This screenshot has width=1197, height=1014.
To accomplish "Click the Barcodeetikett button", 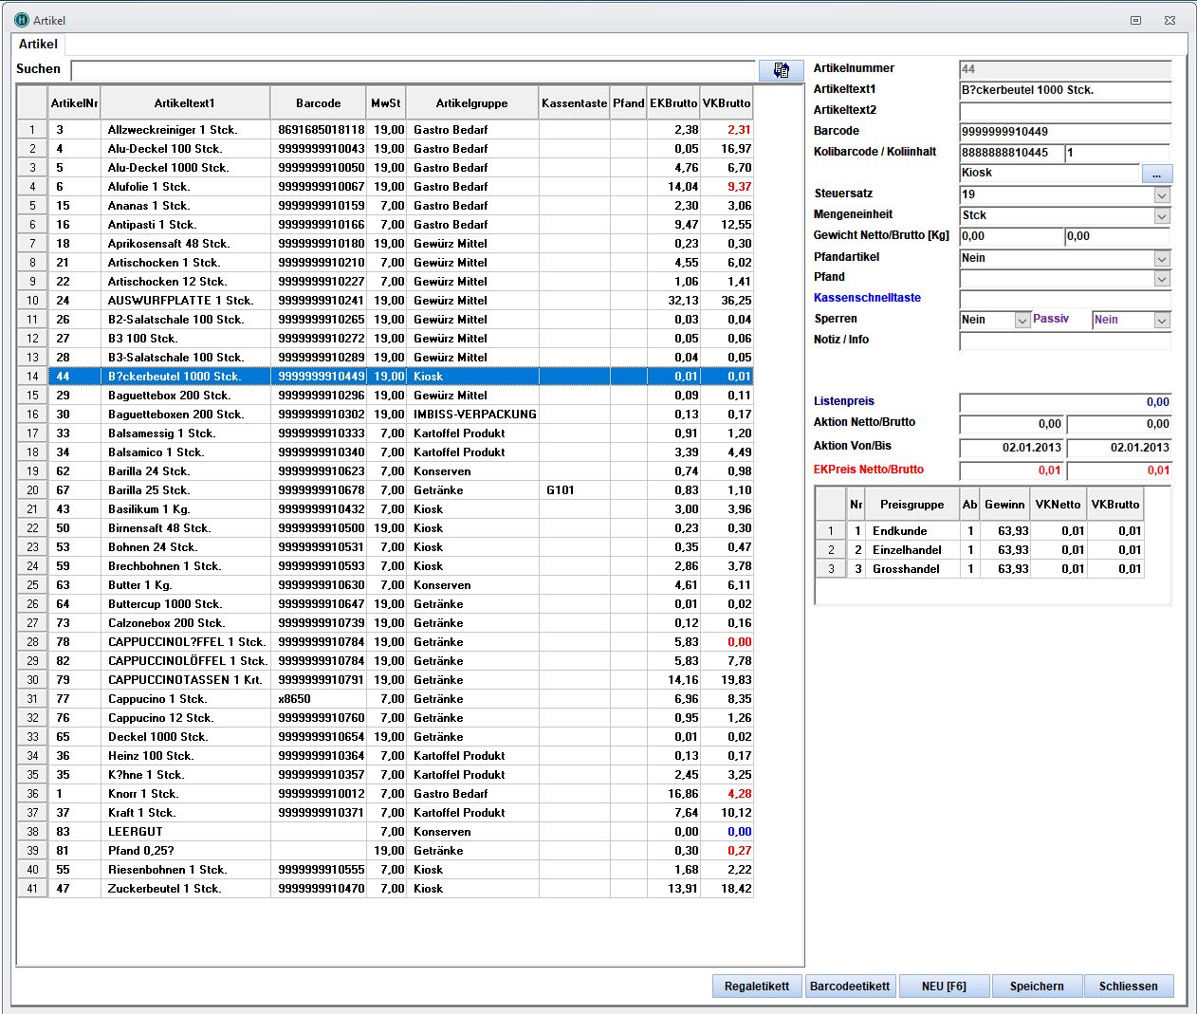I will point(850,986).
